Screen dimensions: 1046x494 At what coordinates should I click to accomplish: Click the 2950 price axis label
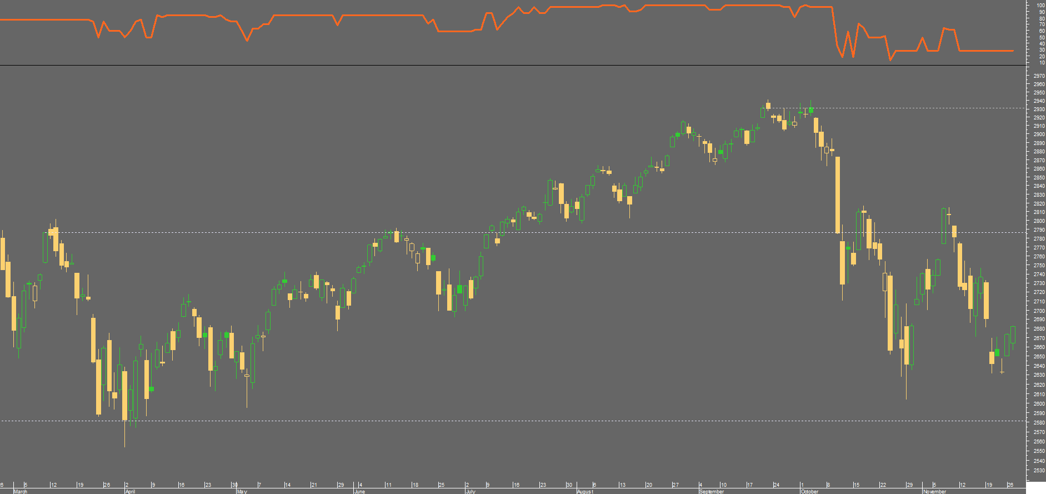coord(1039,93)
